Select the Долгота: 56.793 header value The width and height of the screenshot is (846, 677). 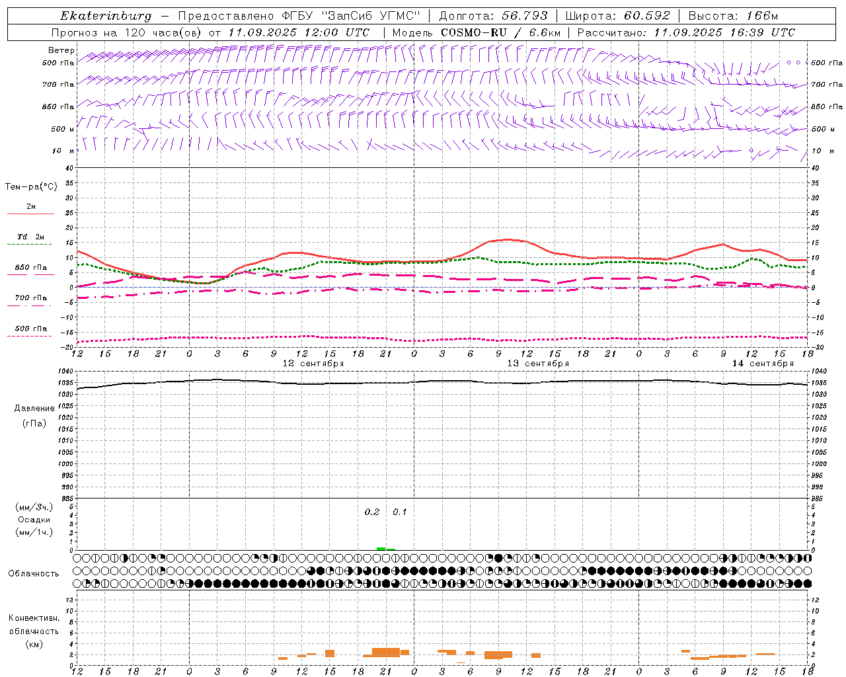click(x=493, y=16)
